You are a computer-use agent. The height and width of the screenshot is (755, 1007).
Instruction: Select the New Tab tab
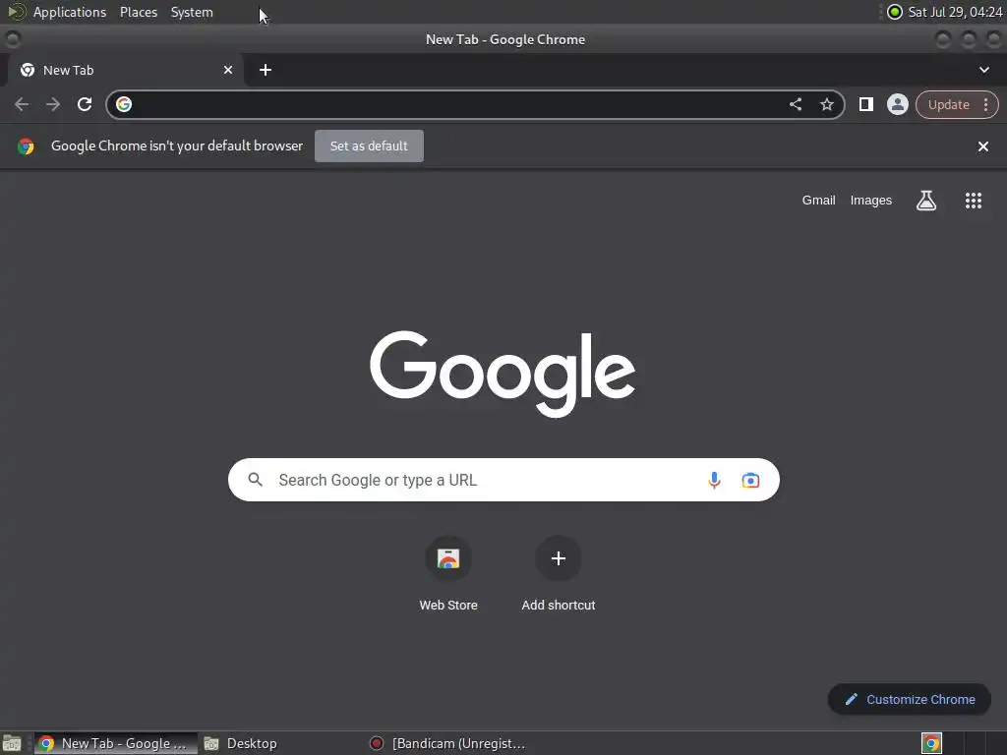coord(125,70)
